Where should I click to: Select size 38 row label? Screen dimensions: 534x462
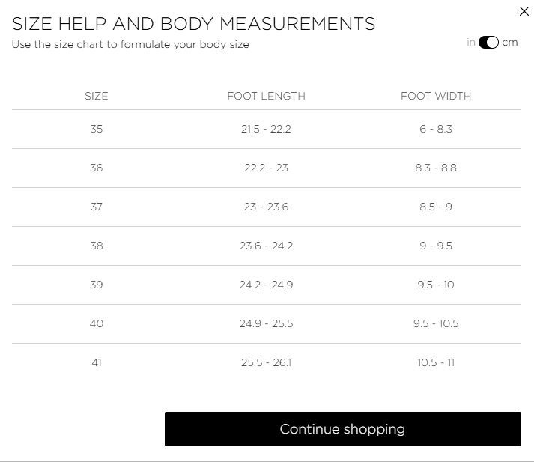96,246
